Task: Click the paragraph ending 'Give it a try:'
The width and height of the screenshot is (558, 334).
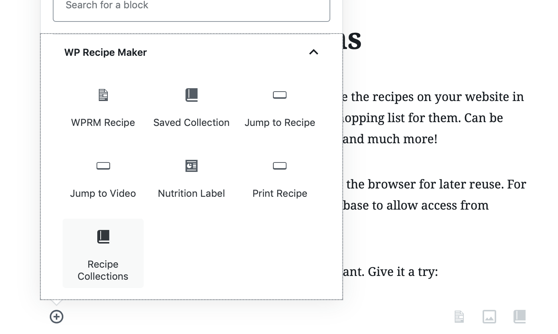Action: tap(390, 272)
